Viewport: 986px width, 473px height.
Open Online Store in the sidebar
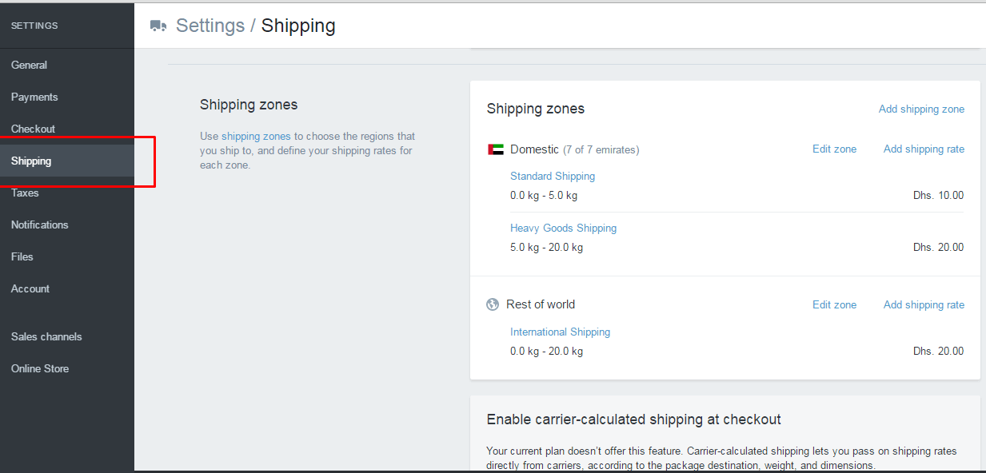[40, 368]
